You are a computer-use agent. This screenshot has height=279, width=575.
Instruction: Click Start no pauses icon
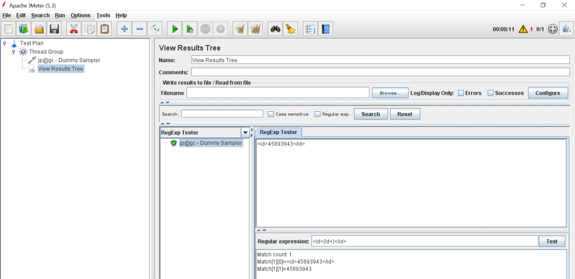point(190,29)
